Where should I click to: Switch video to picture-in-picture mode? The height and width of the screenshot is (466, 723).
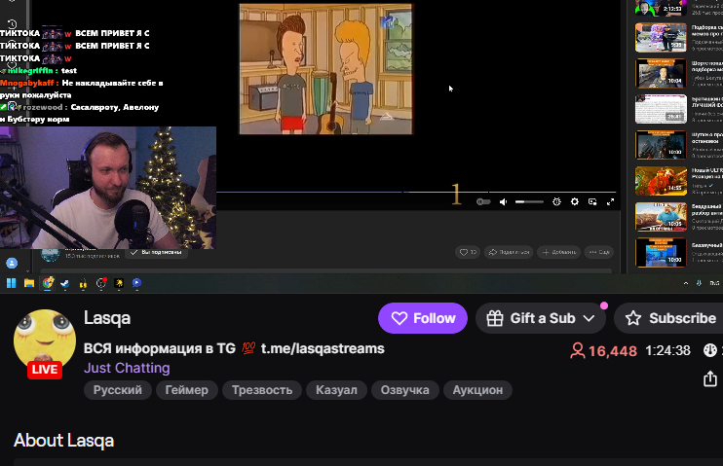(x=592, y=201)
